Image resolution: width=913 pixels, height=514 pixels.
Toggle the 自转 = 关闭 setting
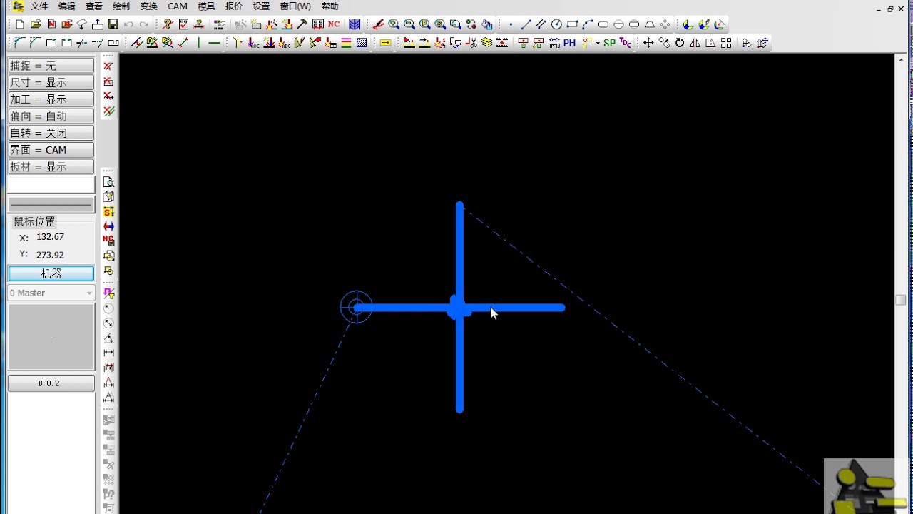coord(51,133)
